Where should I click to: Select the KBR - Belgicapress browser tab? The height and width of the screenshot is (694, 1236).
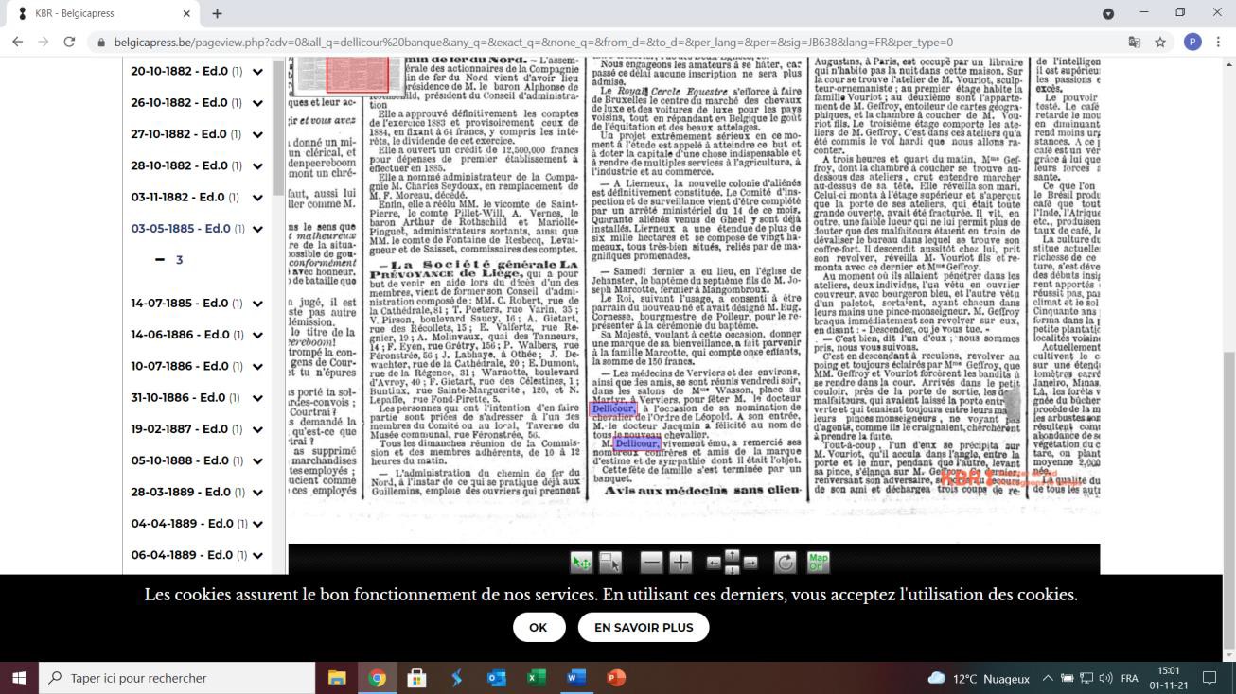click(99, 14)
